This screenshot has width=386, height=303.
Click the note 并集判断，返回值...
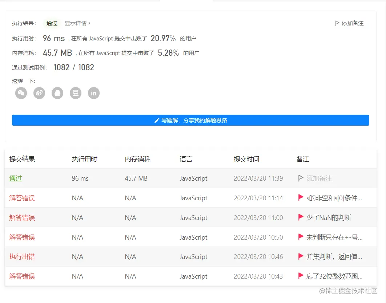tap(334, 257)
